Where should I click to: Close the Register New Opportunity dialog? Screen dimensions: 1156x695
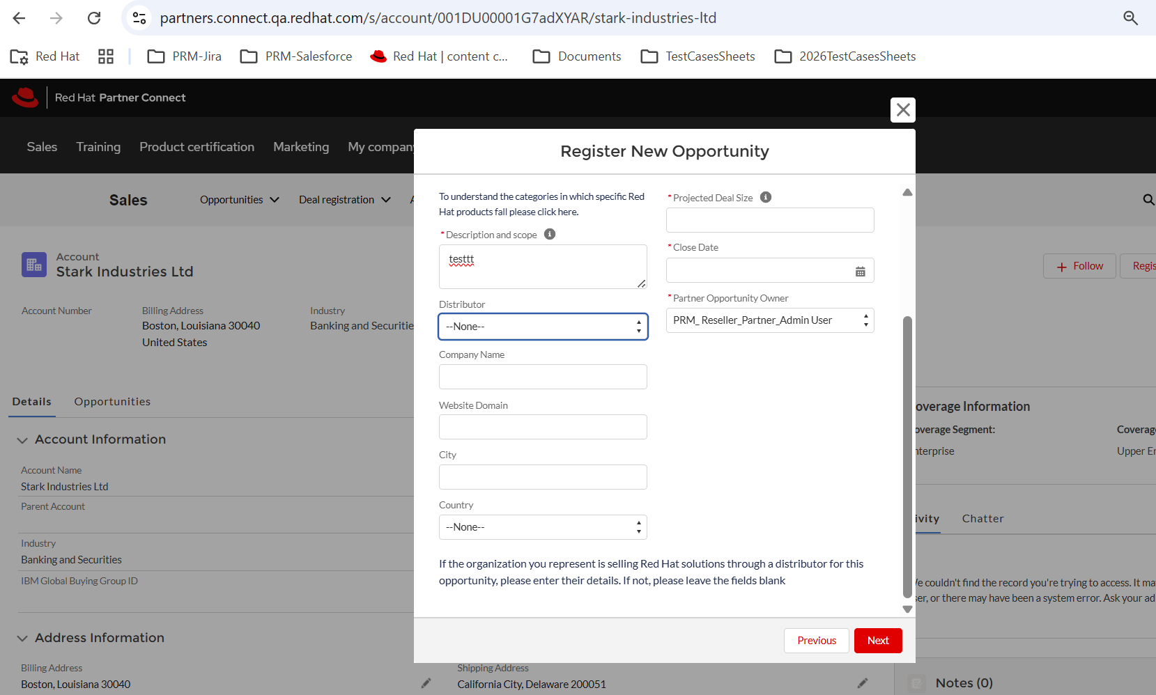pyautogui.click(x=903, y=110)
